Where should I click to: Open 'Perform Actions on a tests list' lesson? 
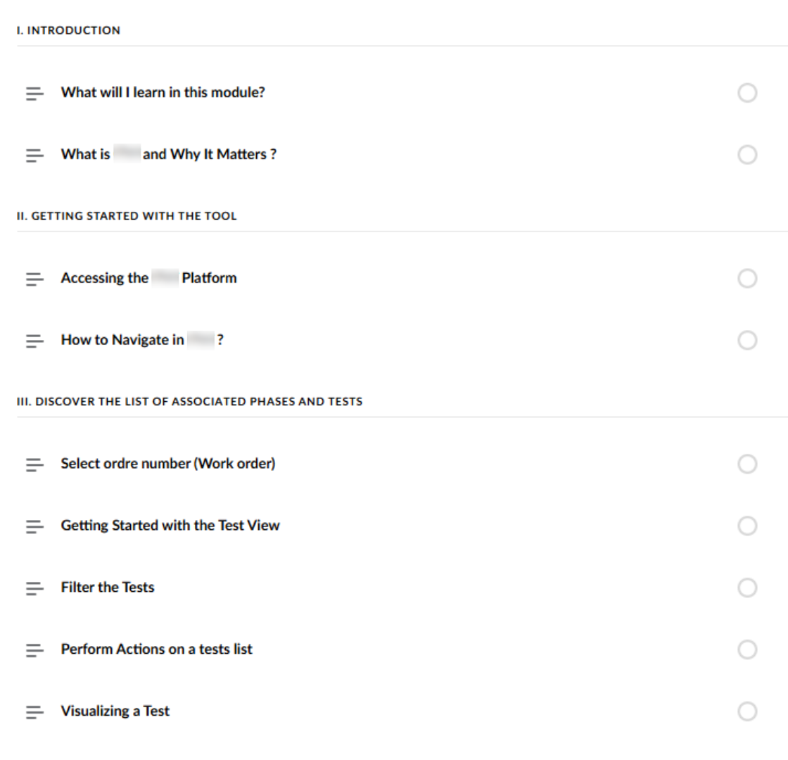point(156,650)
